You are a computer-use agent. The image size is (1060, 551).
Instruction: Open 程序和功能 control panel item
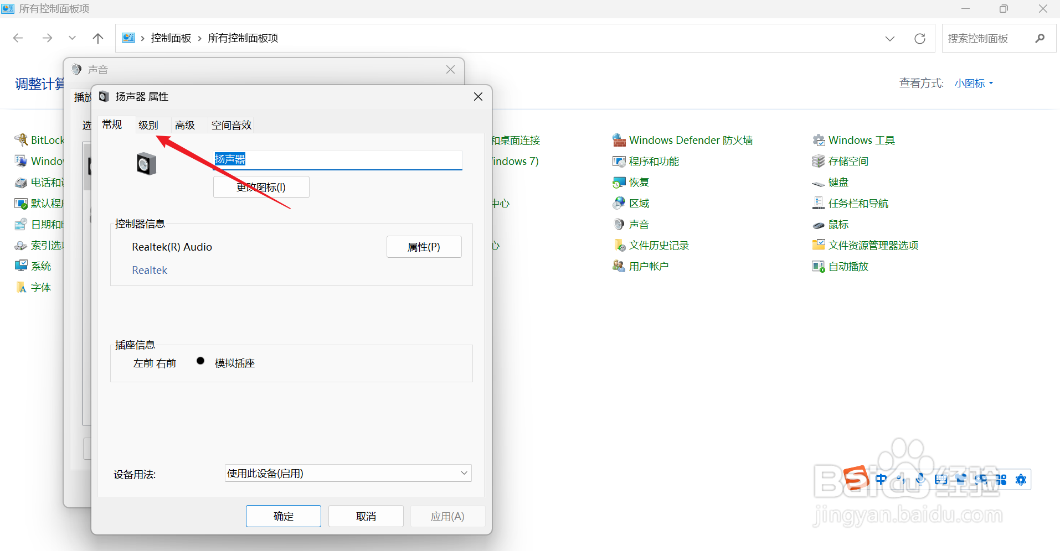[x=646, y=162]
